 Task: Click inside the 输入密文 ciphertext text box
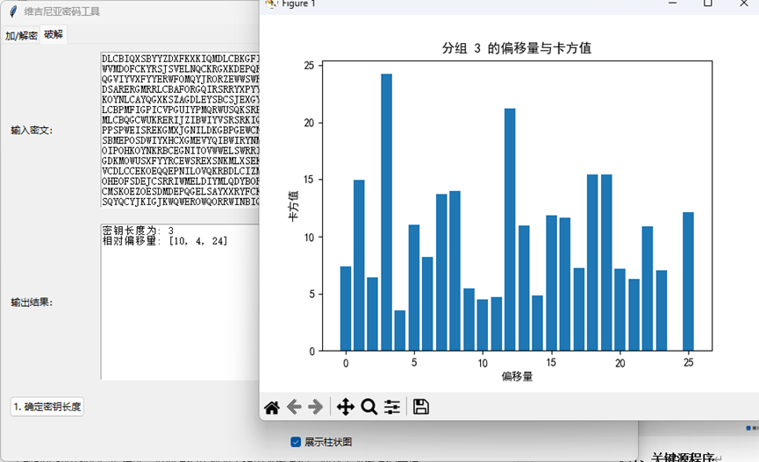(x=180, y=130)
